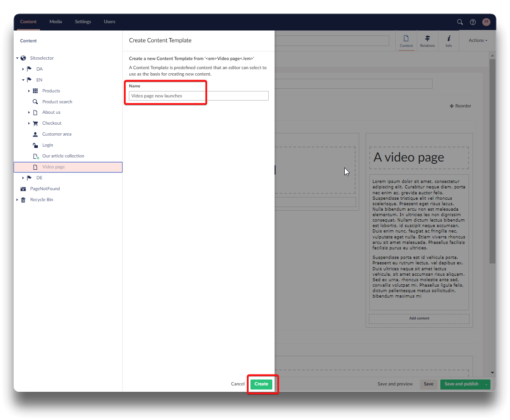510x420 pixels.
Task: Click the search magnifier icon in top bar
Action: coord(460,22)
